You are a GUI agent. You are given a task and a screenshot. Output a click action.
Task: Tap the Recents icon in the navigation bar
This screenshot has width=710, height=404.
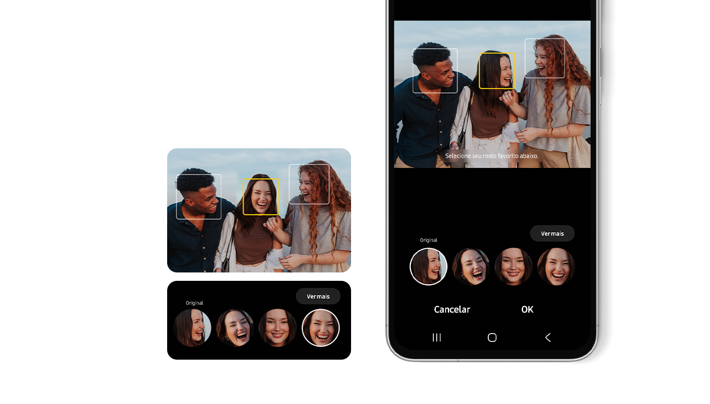pyautogui.click(x=436, y=337)
